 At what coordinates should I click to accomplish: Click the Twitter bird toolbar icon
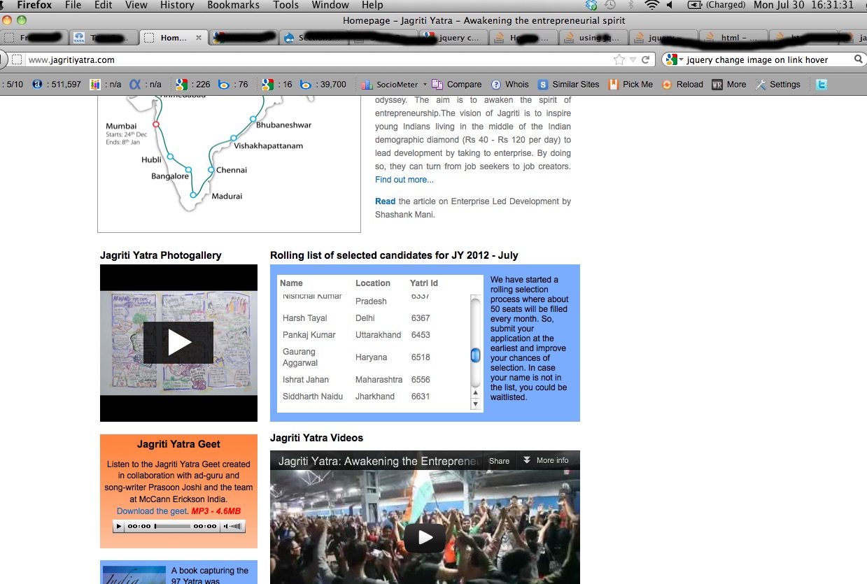pos(822,85)
